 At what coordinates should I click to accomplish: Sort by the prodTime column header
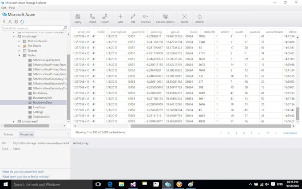84,32
